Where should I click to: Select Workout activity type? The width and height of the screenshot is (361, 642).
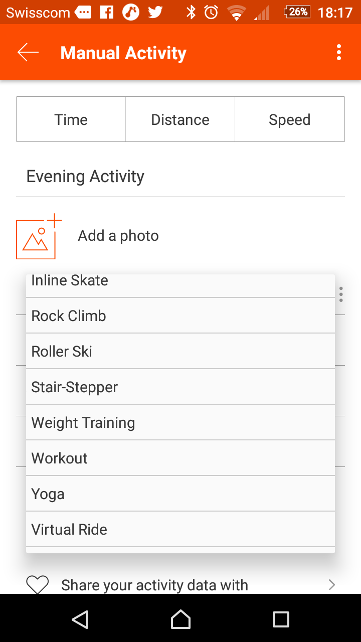pyautogui.click(x=180, y=458)
